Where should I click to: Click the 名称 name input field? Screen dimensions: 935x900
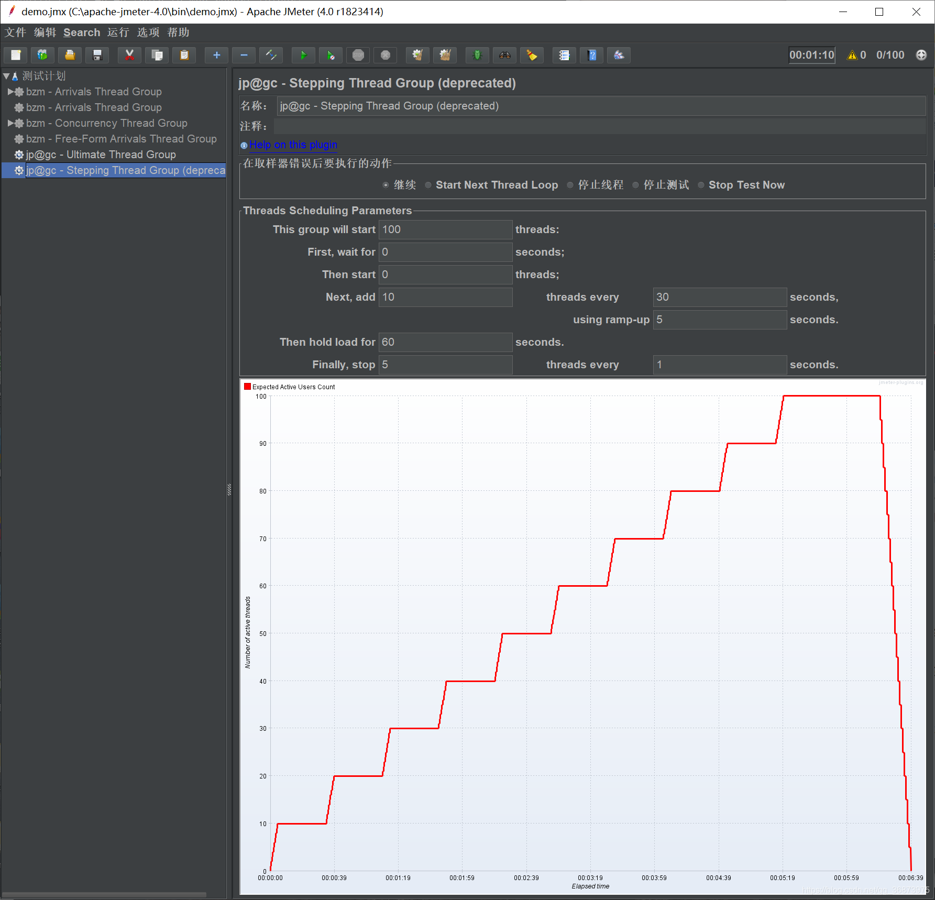click(601, 106)
